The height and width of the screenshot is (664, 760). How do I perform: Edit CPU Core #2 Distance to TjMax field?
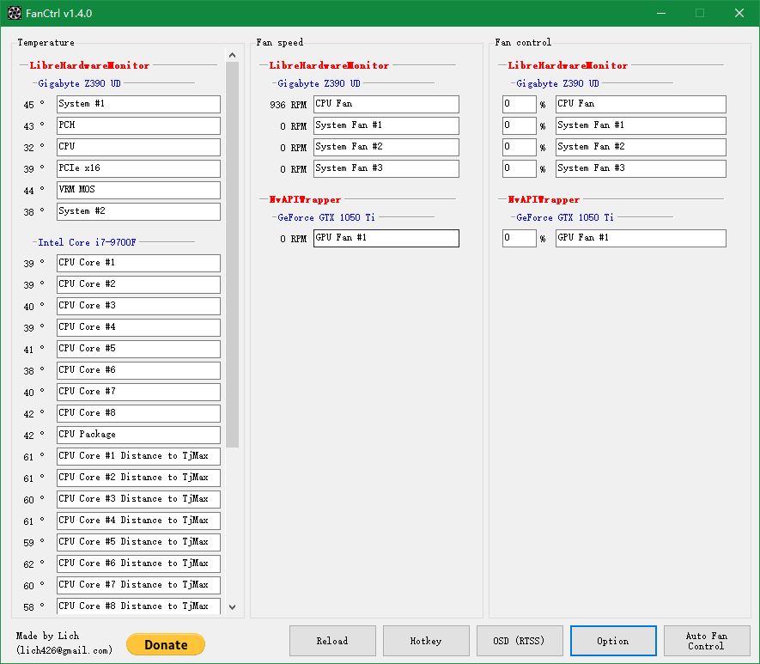pos(138,478)
